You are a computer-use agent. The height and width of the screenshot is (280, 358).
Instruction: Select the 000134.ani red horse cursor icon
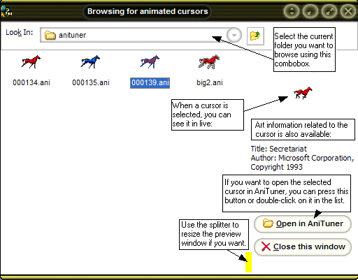click(x=31, y=62)
